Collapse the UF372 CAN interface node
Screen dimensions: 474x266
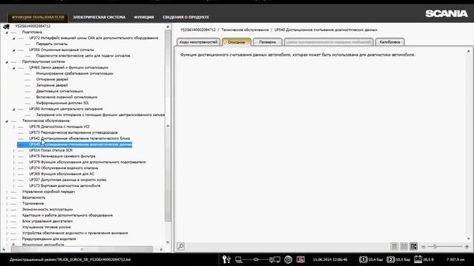point(14,38)
